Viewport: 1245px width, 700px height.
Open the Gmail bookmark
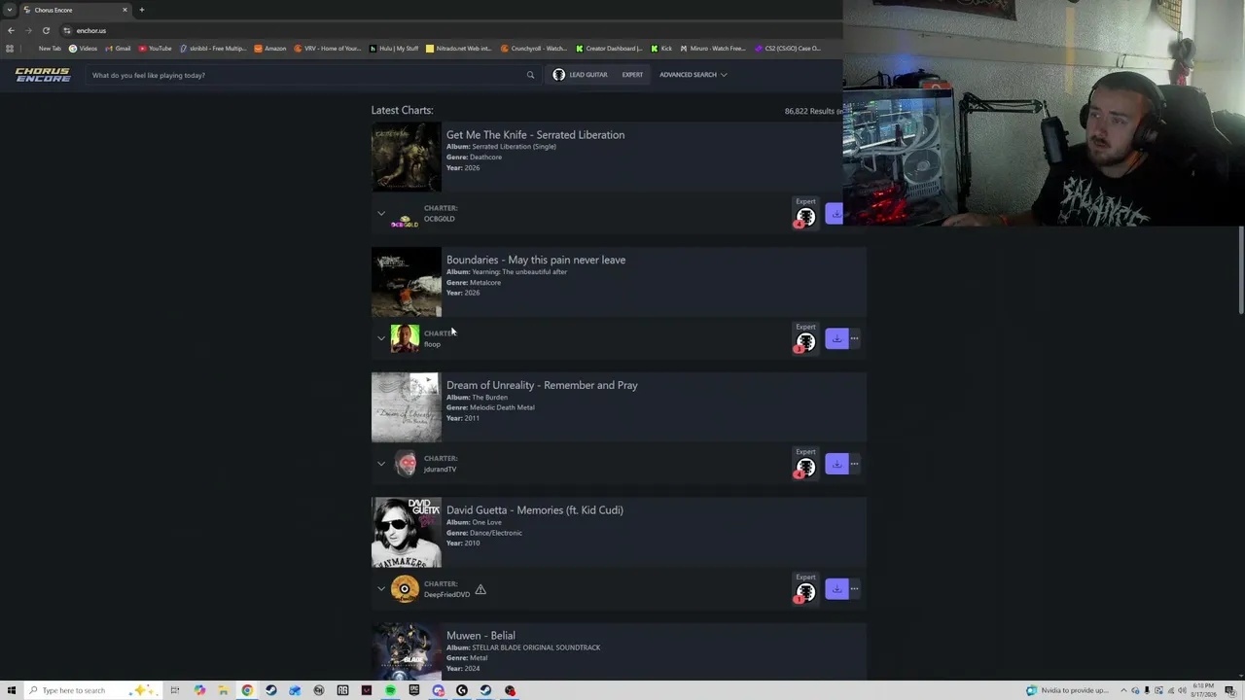click(x=118, y=49)
